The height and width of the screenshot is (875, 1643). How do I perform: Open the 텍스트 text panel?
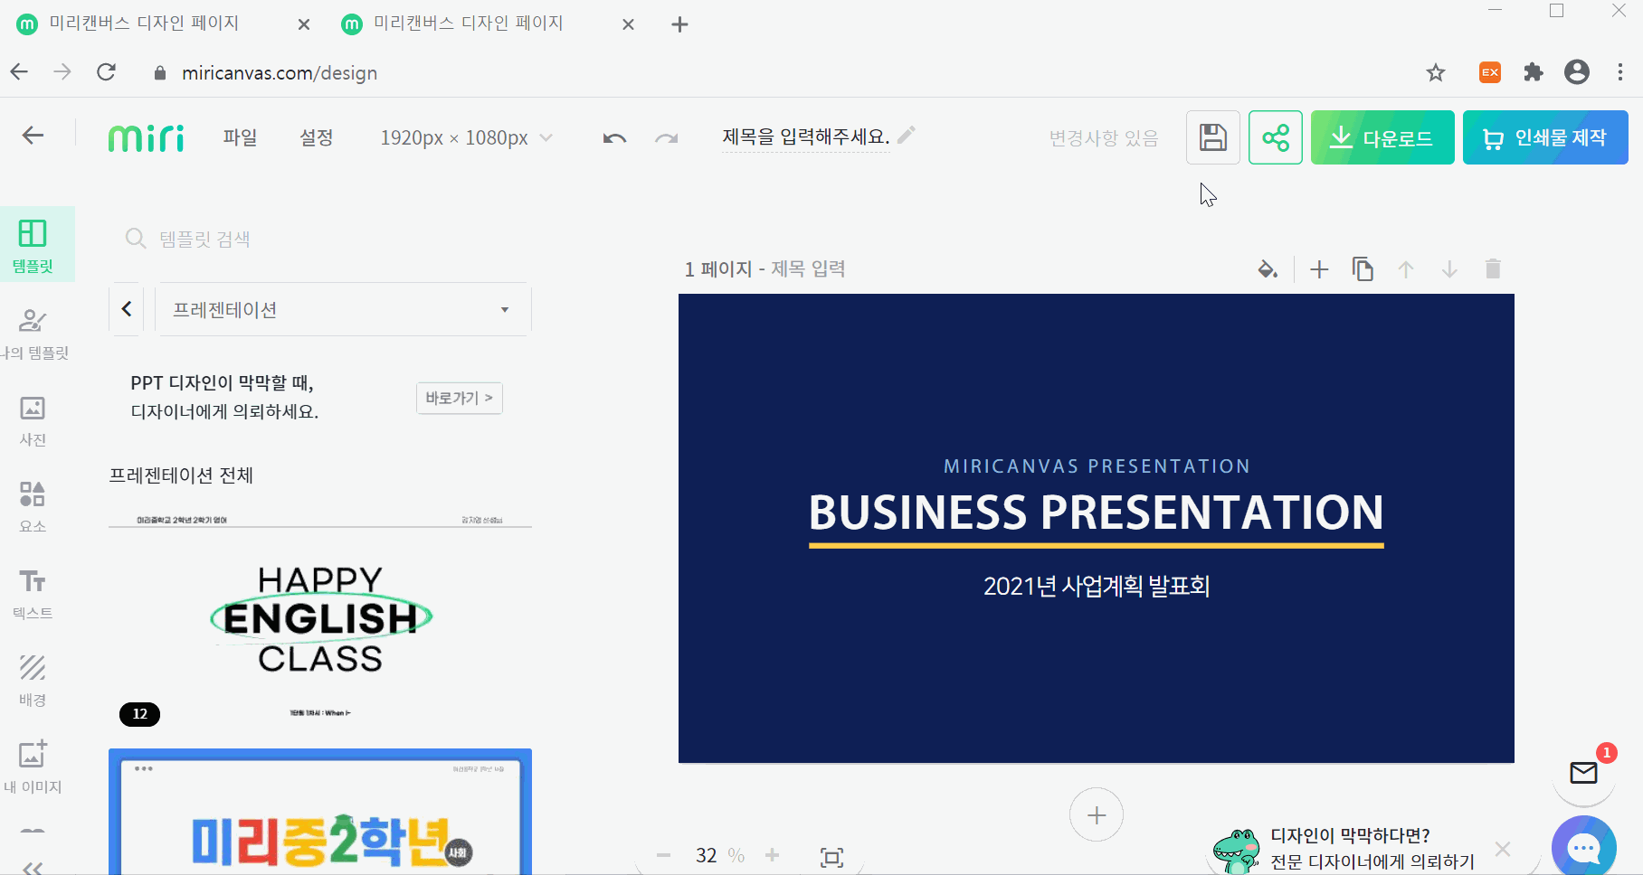click(33, 594)
